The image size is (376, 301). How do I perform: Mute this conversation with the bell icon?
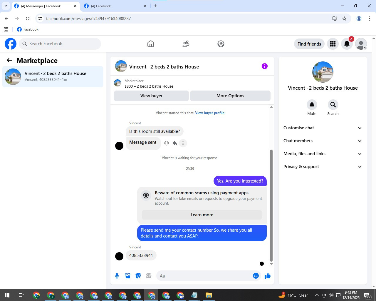pos(312,105)
